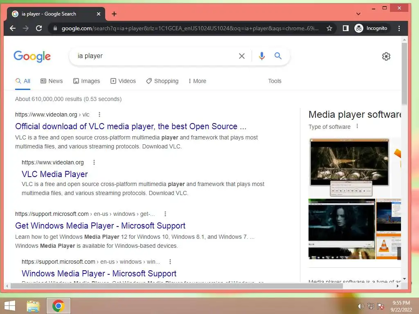
Task: View site info via lock icon
Action: (55, 28)
